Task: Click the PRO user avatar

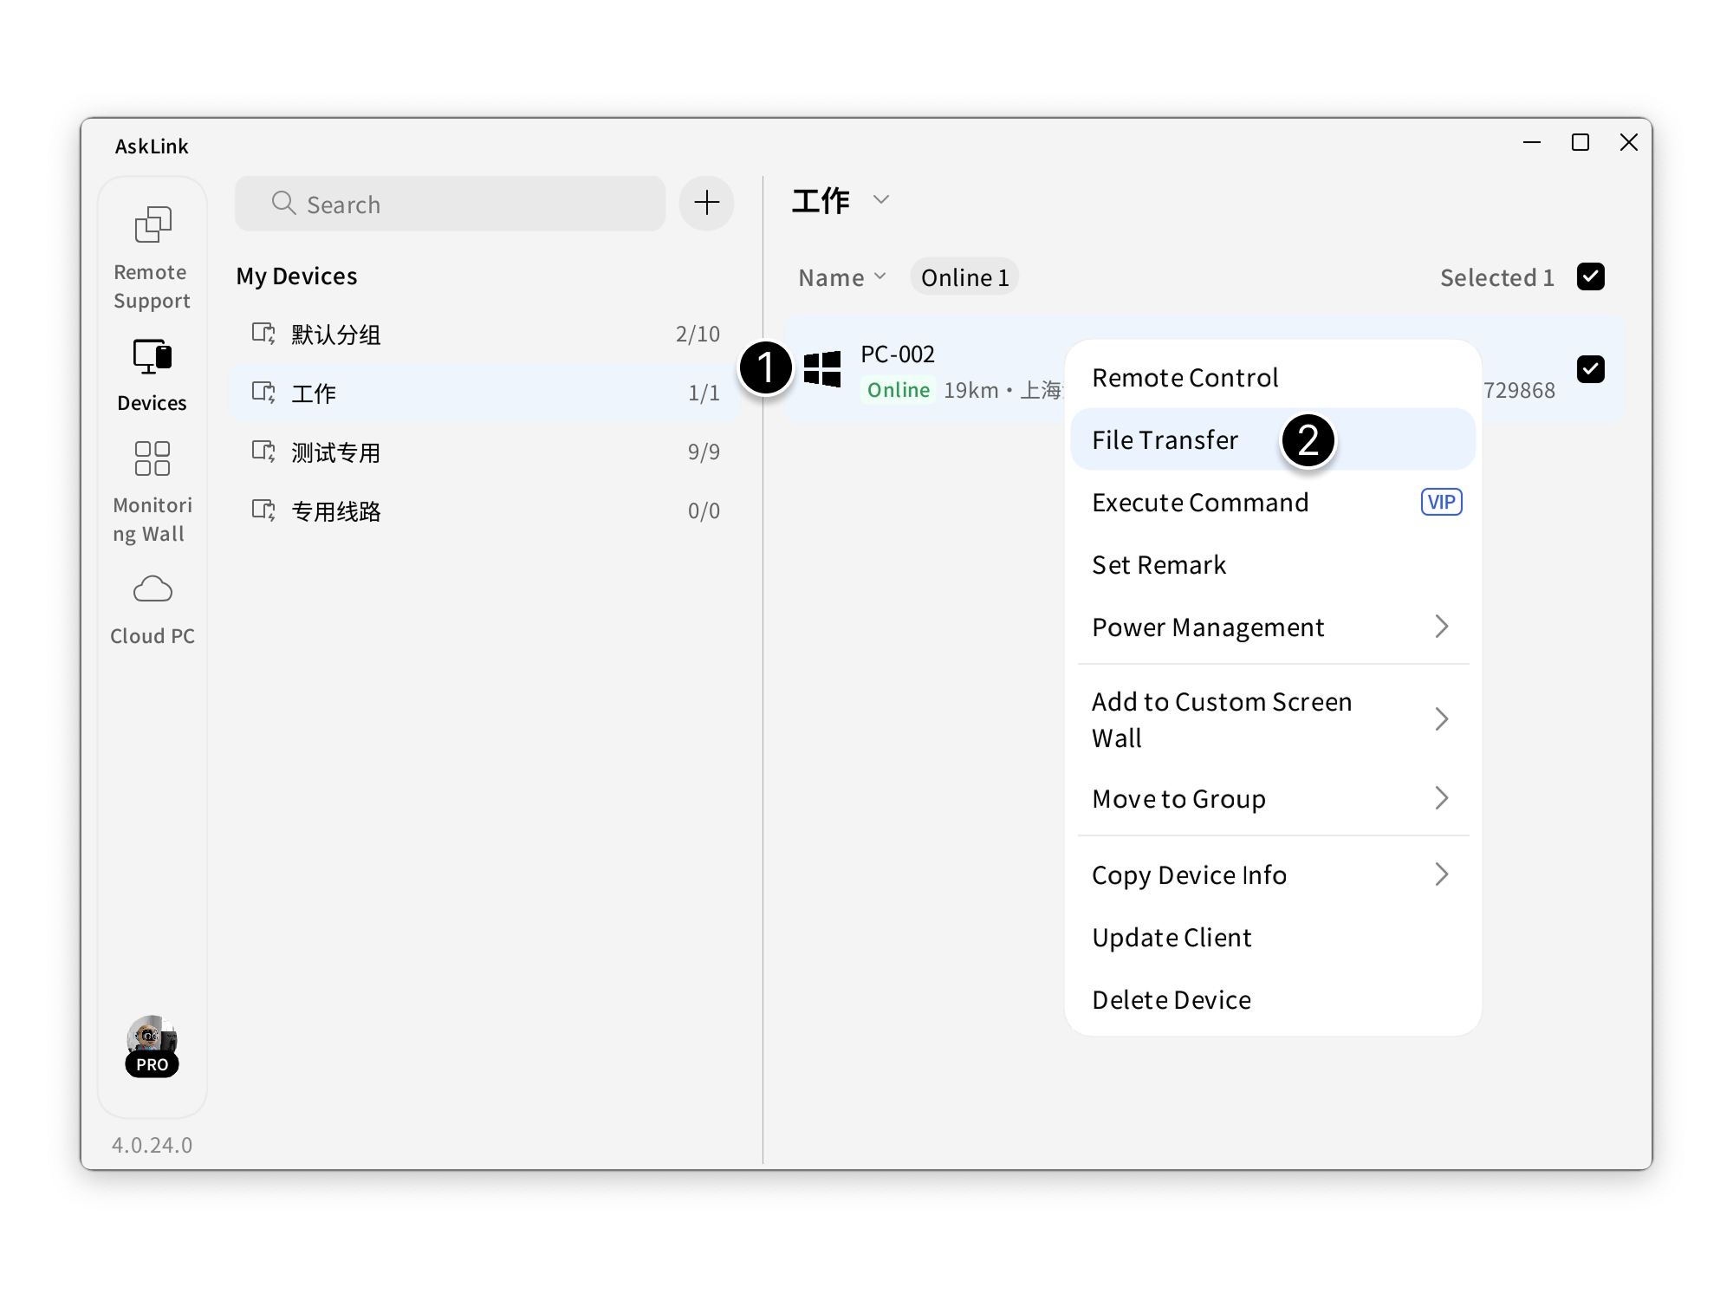Action: point(152,1043)
